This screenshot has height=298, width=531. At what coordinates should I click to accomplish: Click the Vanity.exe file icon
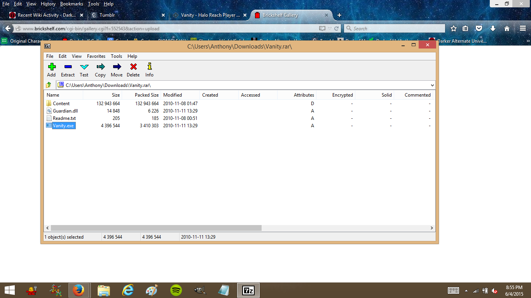point(49,125)
